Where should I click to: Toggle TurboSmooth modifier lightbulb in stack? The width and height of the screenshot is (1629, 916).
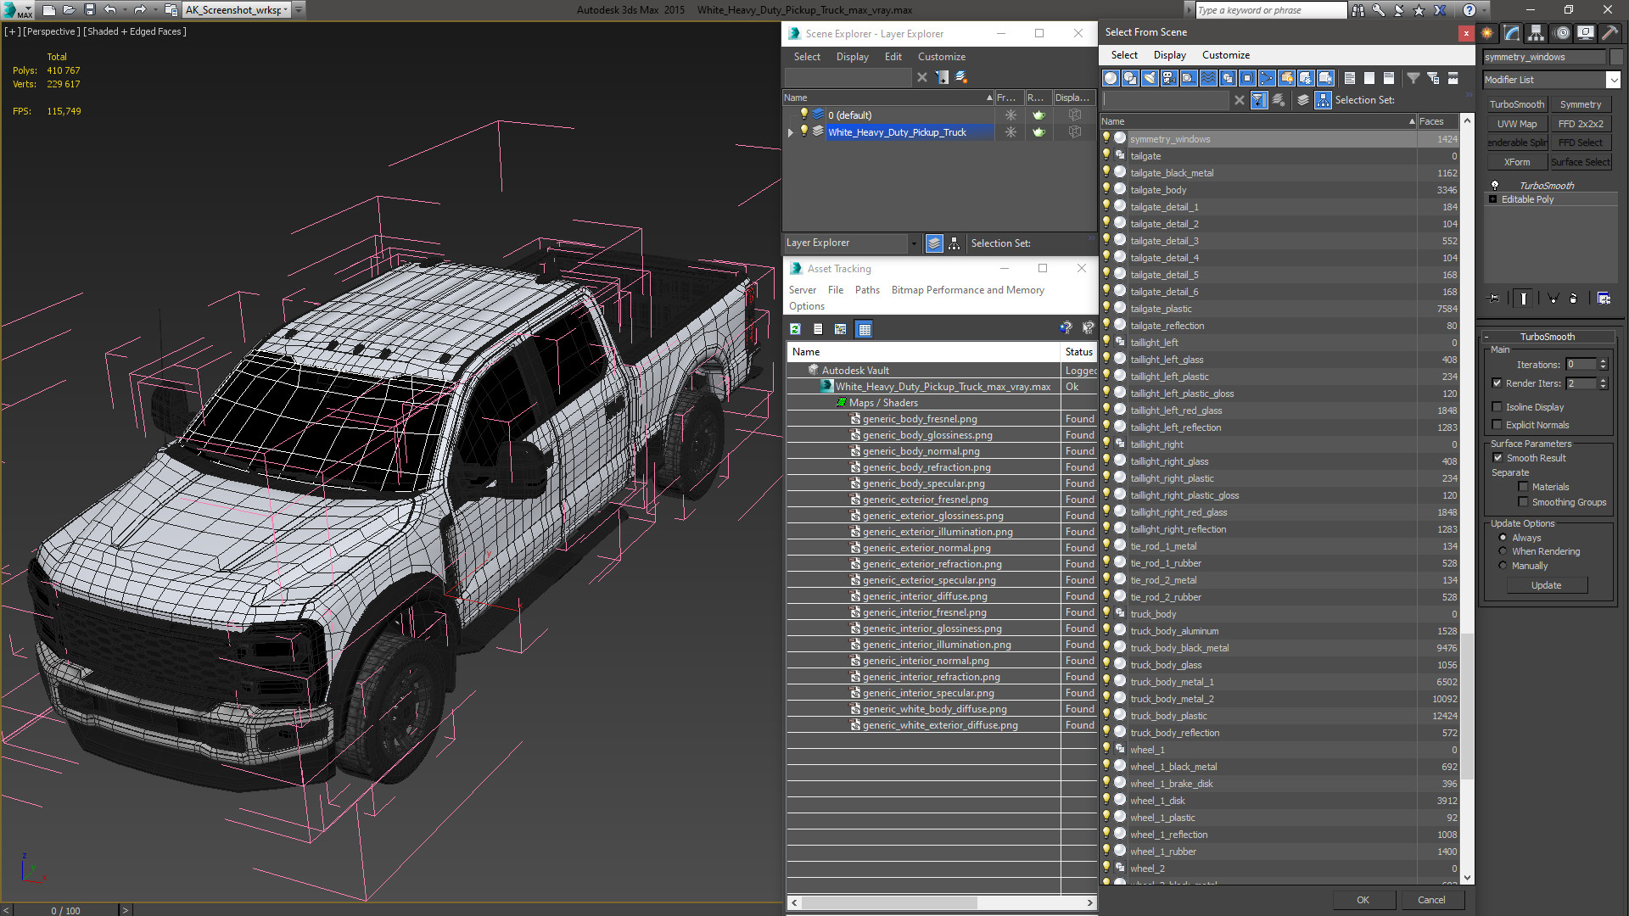tap(1495, 185)
